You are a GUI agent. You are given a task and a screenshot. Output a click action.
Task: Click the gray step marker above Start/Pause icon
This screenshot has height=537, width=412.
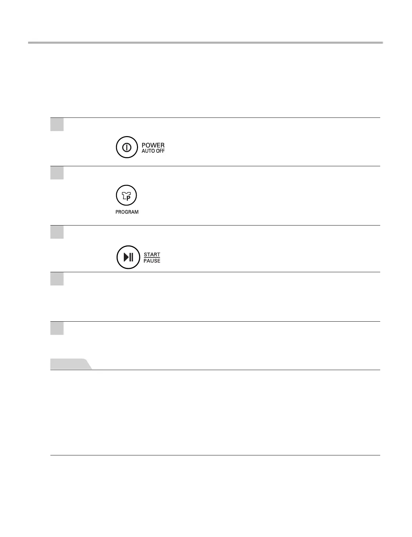[x=57, y=232]
